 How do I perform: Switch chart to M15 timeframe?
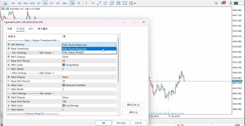26,3
